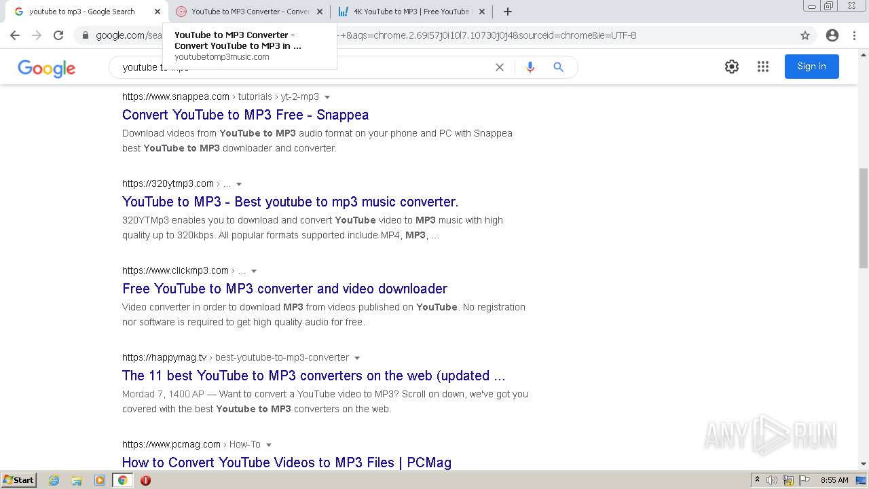Viewport: 869px width, 489px height.
Task: Open file explorer from taskbar
Action: 77,480
